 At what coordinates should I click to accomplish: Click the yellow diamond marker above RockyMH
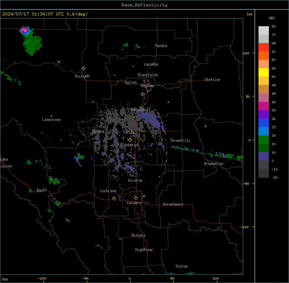coord(83,69)
